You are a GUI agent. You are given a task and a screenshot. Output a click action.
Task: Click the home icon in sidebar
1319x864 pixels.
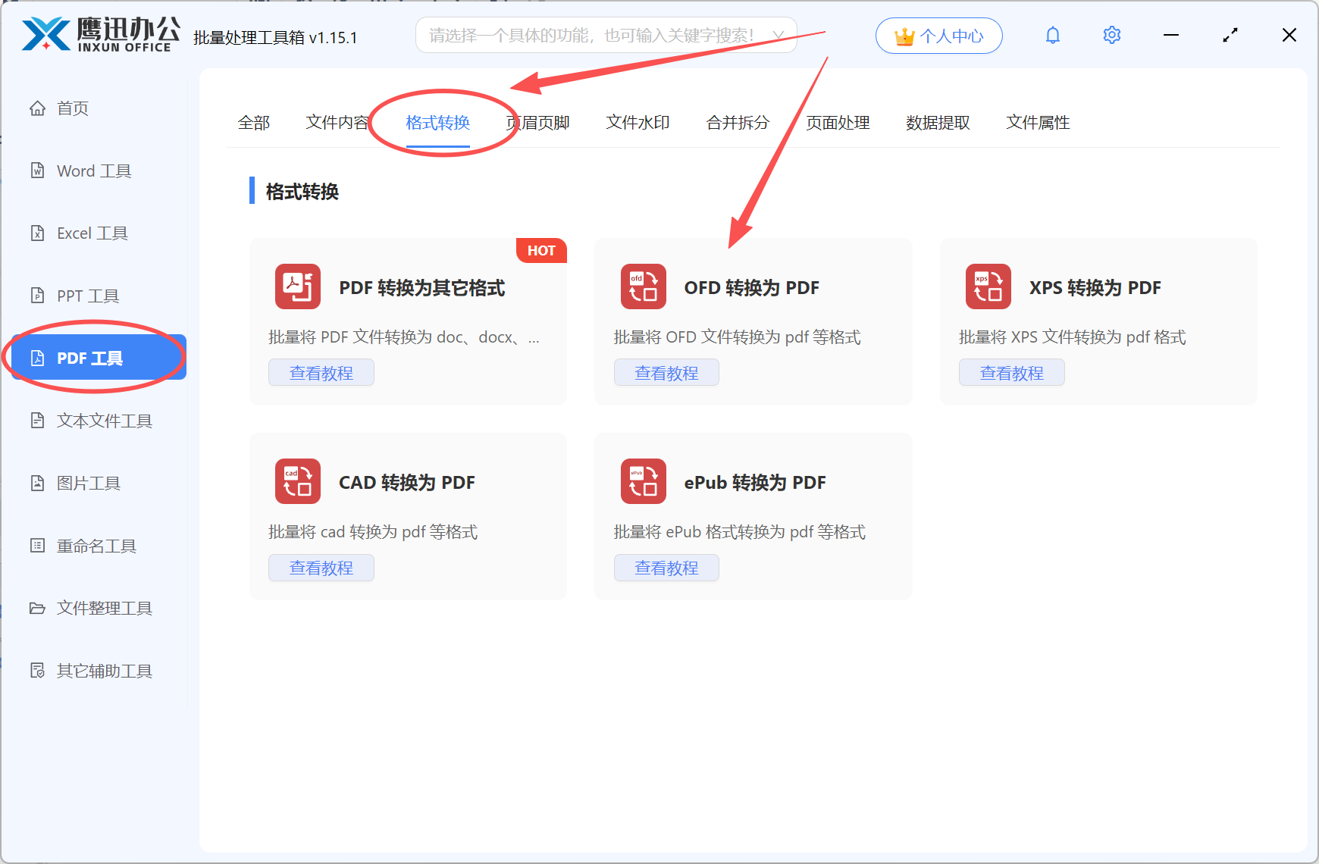click(37, 108)
